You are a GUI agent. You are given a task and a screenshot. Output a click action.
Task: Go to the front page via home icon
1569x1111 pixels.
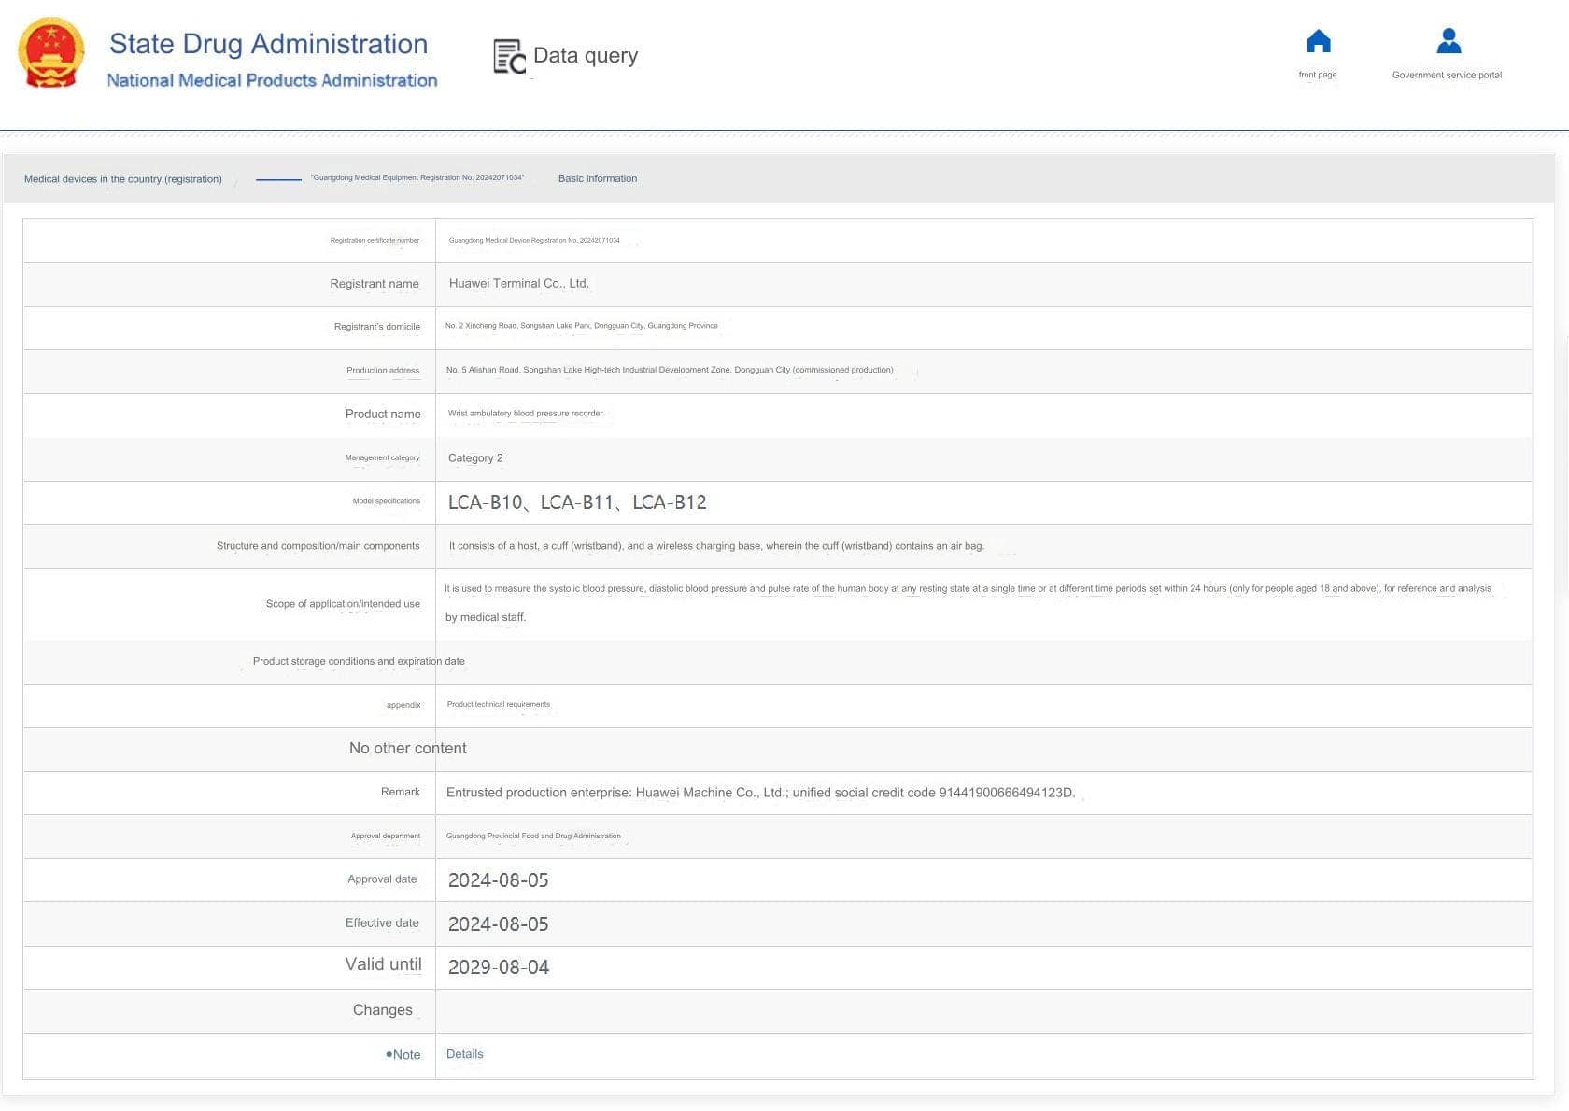(x=1318, y=42)
